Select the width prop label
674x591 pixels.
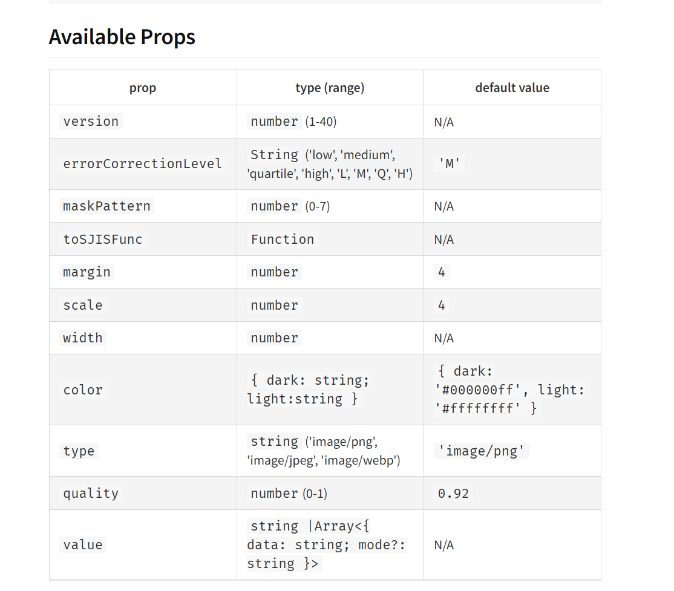pyautogui.click(x=82, y=338)
